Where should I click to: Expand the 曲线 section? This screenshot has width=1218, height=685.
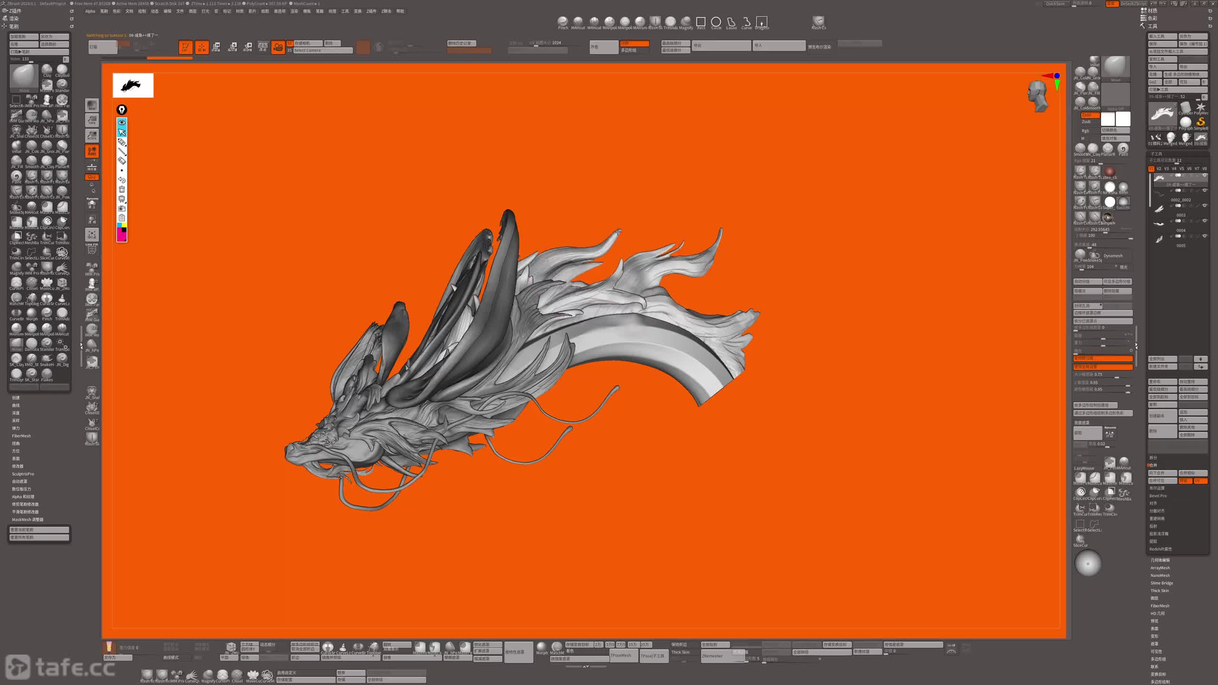[16, 405]
